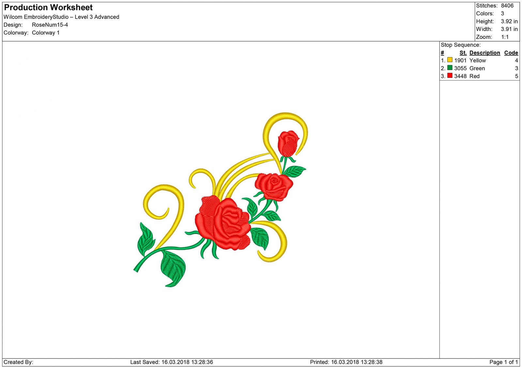Click the 'Description' column header

[485, 53]
